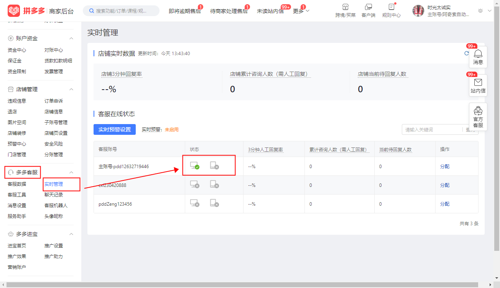500x288 pixels.
Task: Focus the top search input box
Action: pyautogui.click(x=121, y=11)
